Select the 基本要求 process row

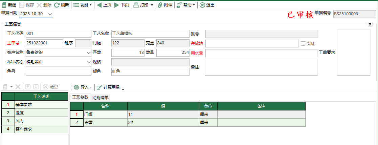pyautogui.click(x=42, y=105)
